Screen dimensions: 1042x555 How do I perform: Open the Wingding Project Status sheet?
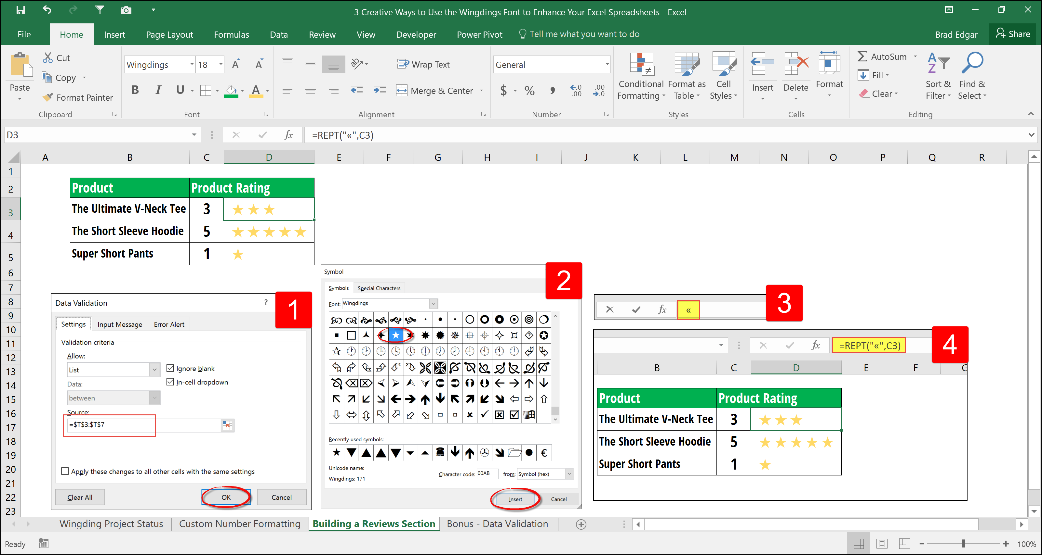(111, 524)
